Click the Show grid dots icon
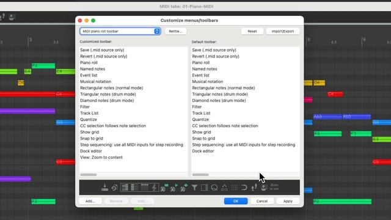The image size is (391, 220). tap(235, 188)
